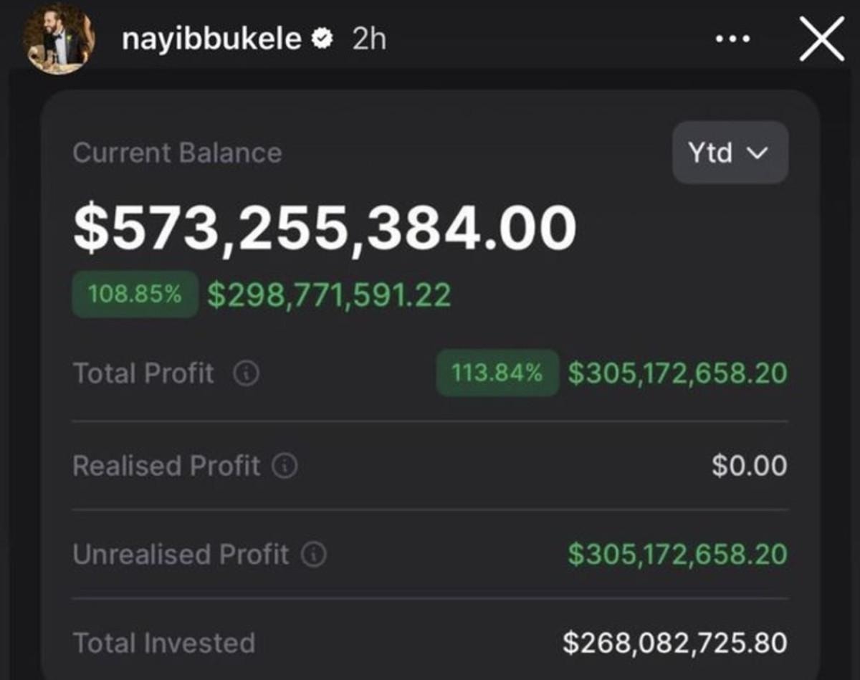Tap the nayibbukele username

[x=212, y=39]
